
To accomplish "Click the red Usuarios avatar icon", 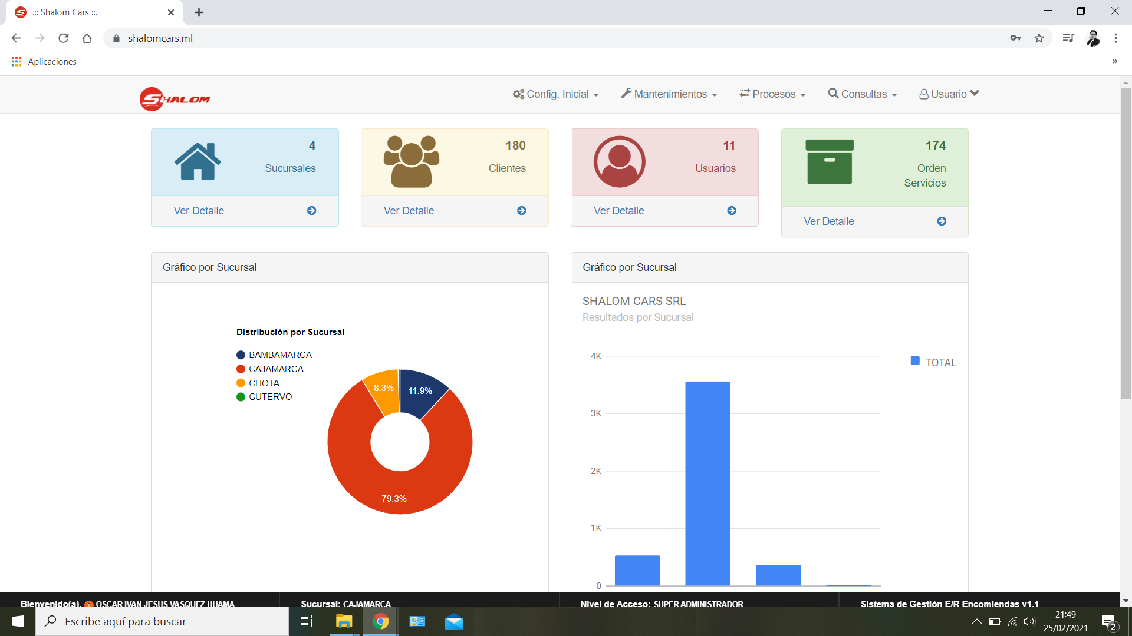I will pyautogui.click(x=619, y=161).
